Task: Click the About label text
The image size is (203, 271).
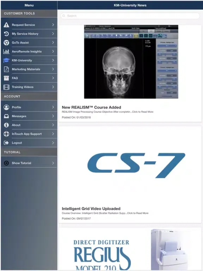Action: [16, 125]
